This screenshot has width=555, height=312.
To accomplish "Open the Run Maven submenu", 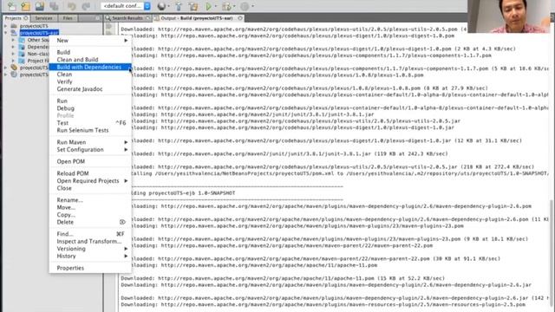I will click(90, 142).
